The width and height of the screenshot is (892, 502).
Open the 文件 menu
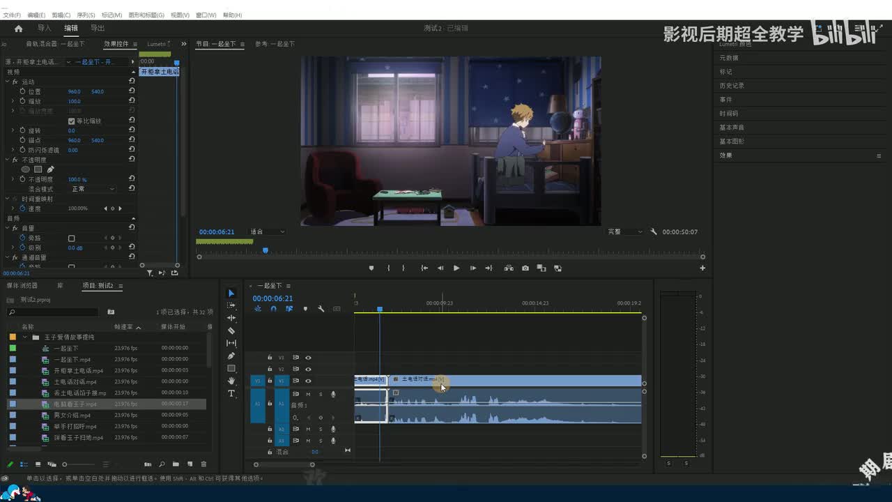(x=12, y=15)
